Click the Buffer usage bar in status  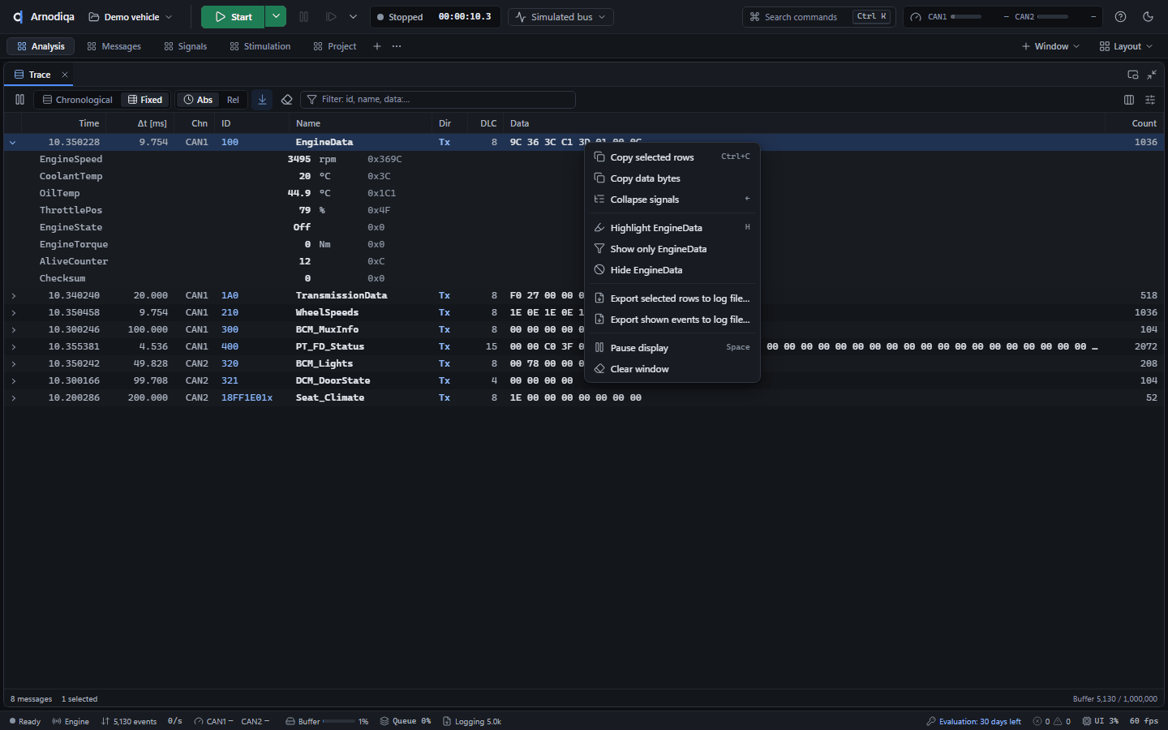click(338, 721)
